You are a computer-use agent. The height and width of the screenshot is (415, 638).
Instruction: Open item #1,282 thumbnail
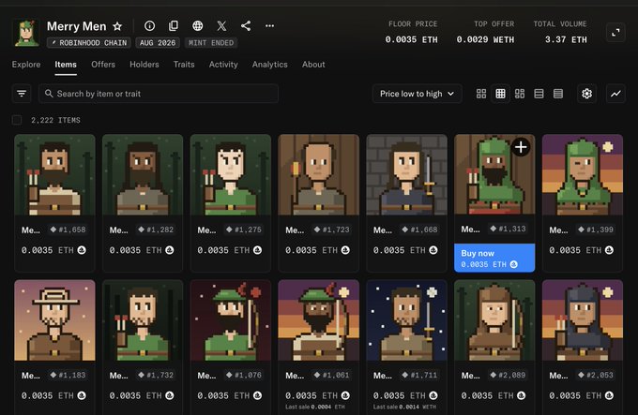[x=143, y=175]
